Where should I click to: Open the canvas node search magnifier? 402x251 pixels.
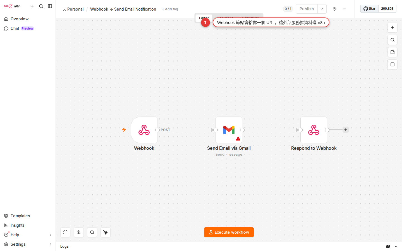pyautogui.click(x=393, y=40)
